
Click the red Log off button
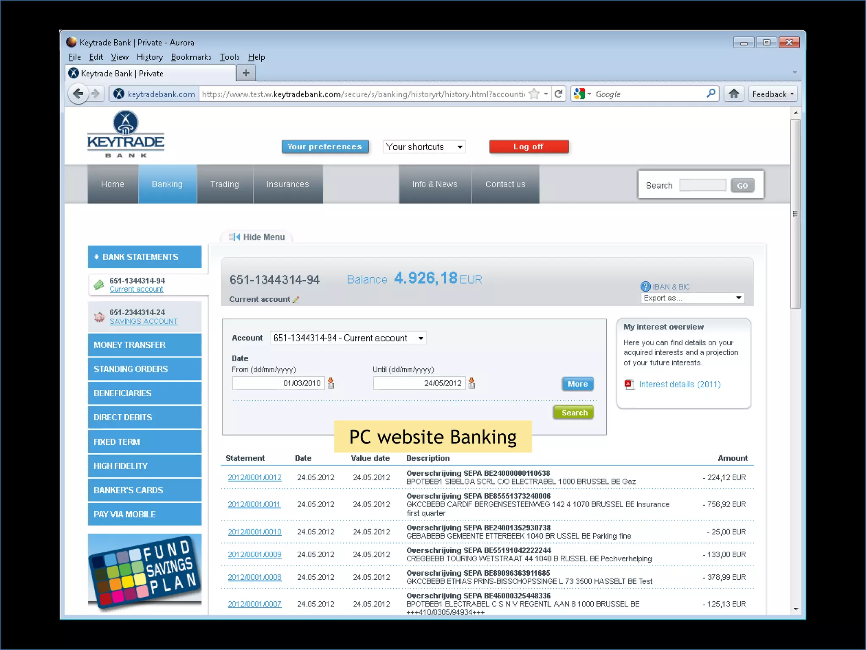(x=529, y=146)
